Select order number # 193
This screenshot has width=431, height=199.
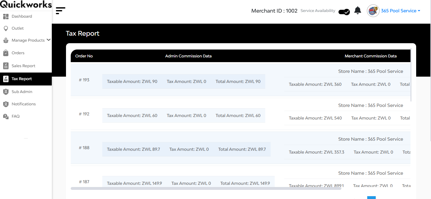click(84, 80)
